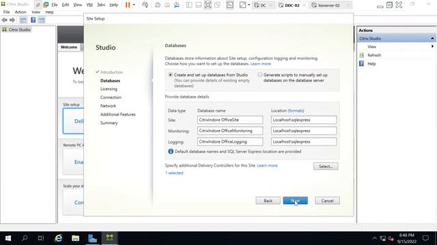Image resolution: width=437 pixels, height=245 pixels.
Task: Click the Site location field
Action: pos(304,120)
